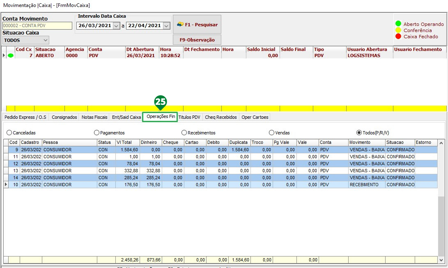Screen dimensions: 448x268
Task: Click the Conta Movimento input field
Action: pyautogui.click(x=37, y=25)
